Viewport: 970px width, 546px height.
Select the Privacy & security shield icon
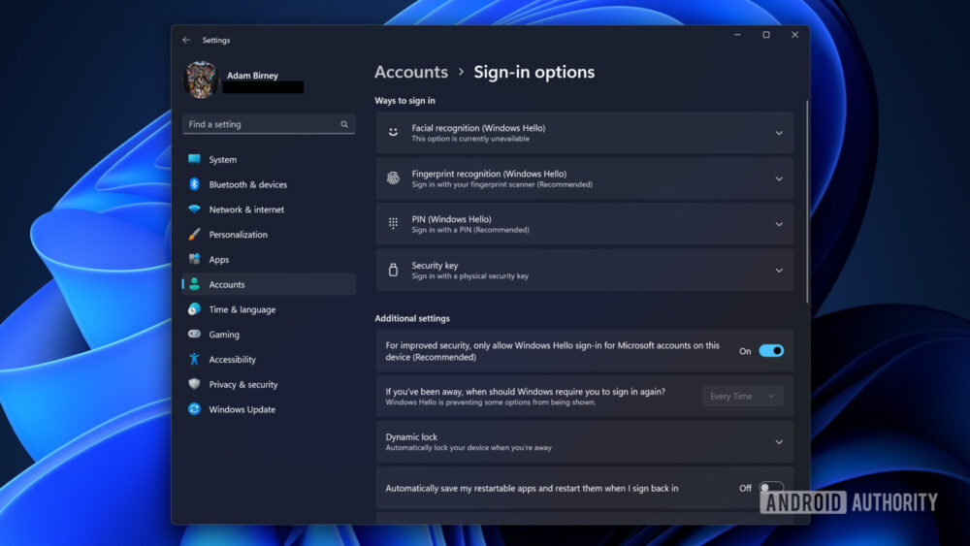click(x=194, y=384)
